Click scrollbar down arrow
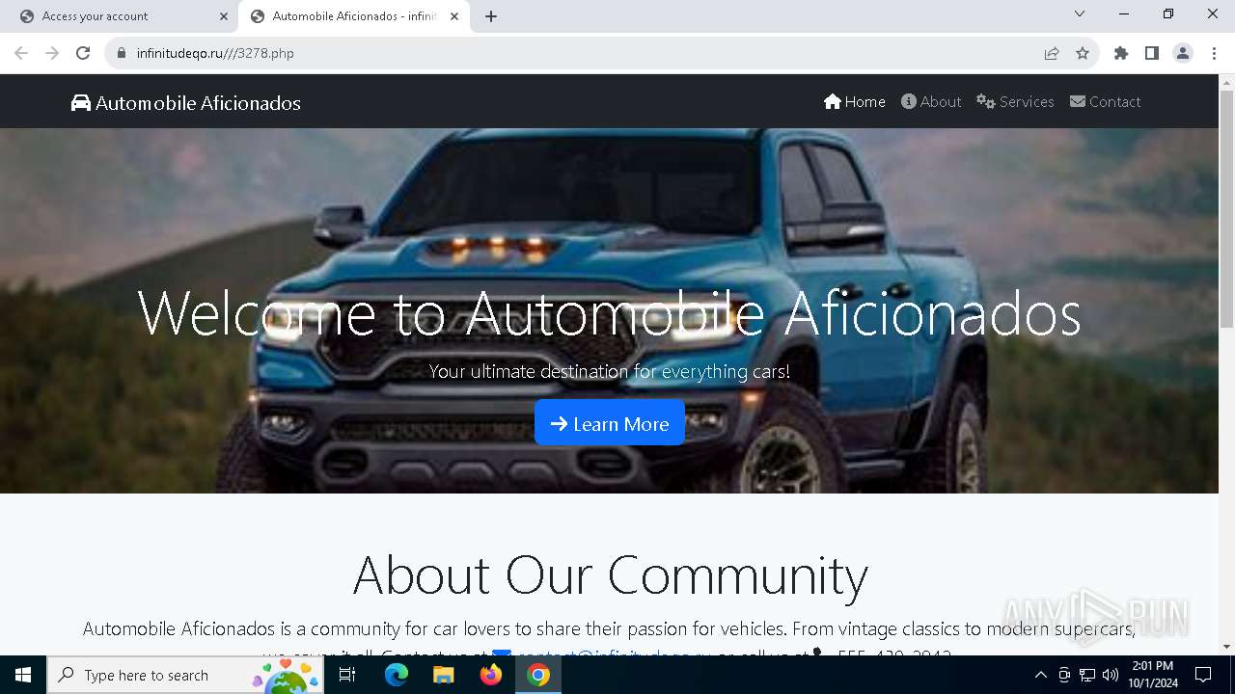The image size is (1235, 694). point(1226,647)
